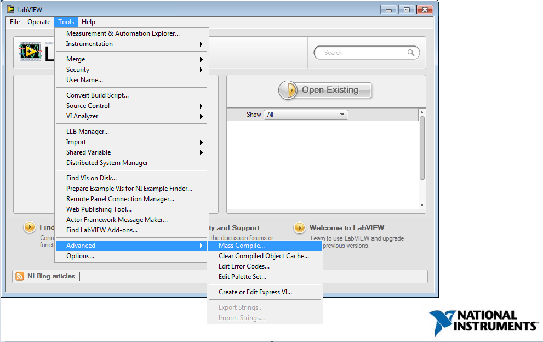Viewport: 543px width, 342px height.
Task: Expand the VI Analyzer submenu
Action: (132, 116)
